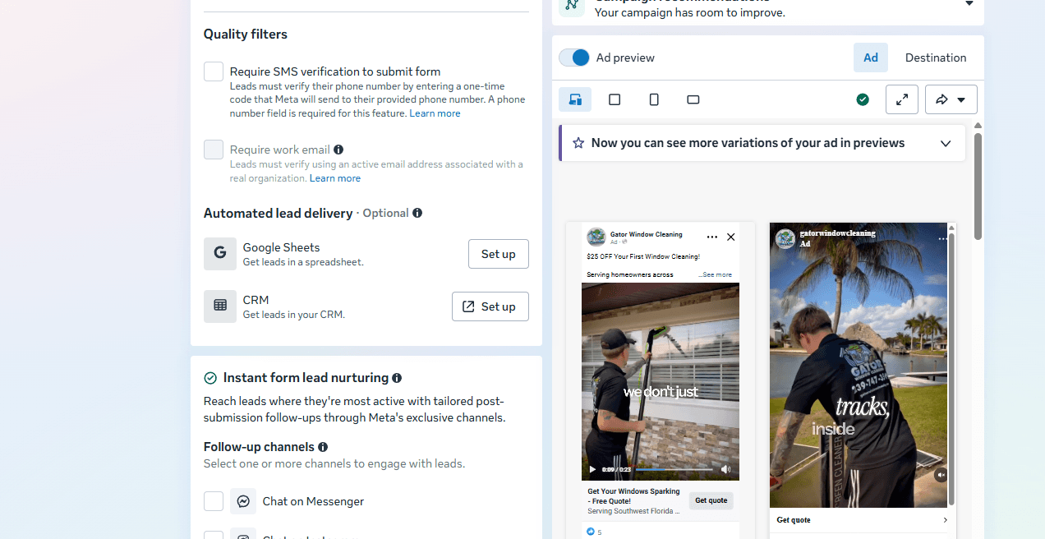Screen dimensions: 1045x539
Task: Click the CRM table icon
Action: tap(220, 306)
